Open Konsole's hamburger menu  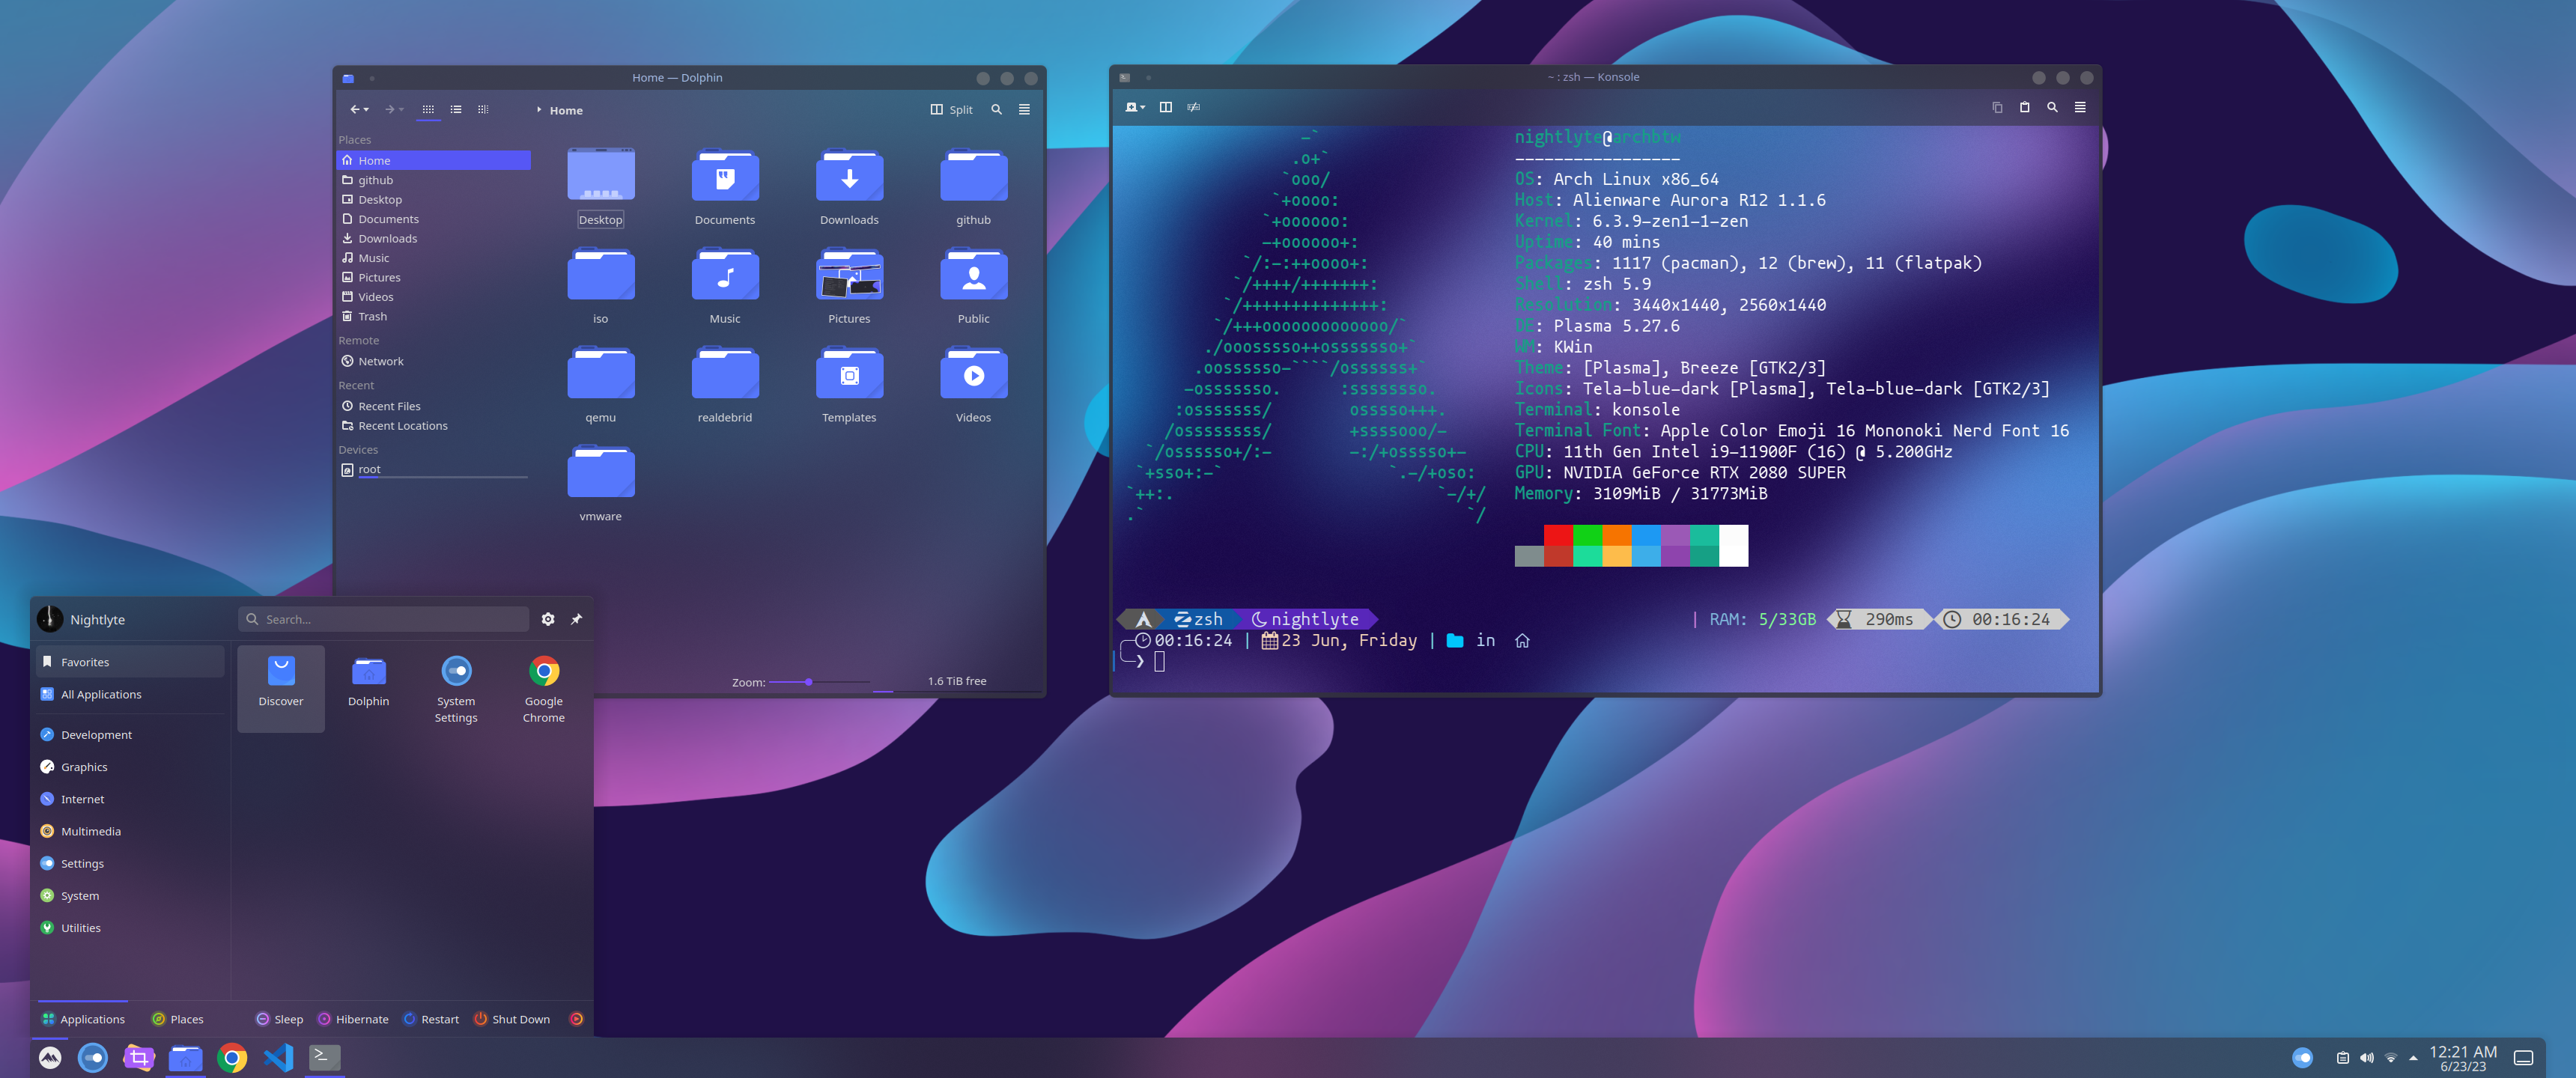(2080, 107)
